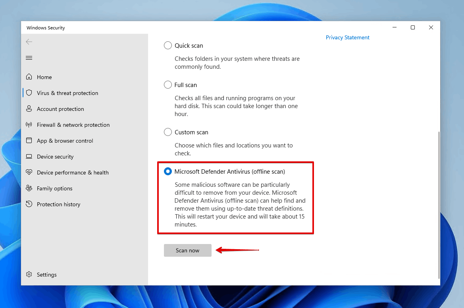Click the Full scan description text
464x308 pixels.
pos(236,106)
